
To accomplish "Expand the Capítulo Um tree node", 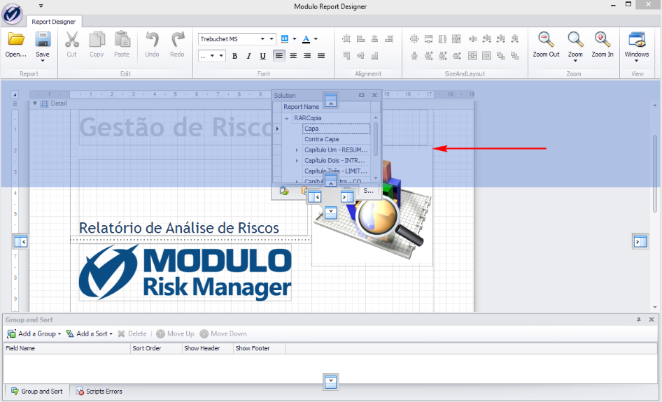I will click(297, 150).
